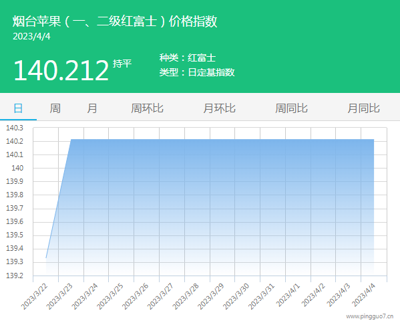The image size is (400, 323).
Task: Click the 2023/4/4 date under title
Action: coord(31,36)
